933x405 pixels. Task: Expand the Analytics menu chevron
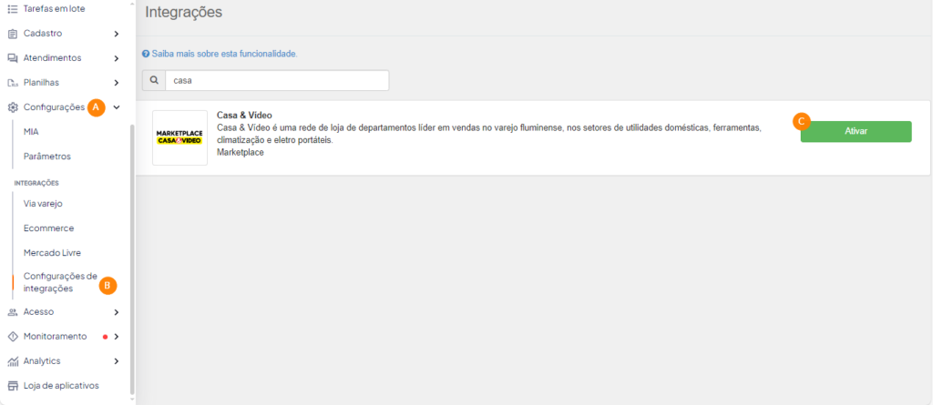pyautogui.click(x=117, y=361)
